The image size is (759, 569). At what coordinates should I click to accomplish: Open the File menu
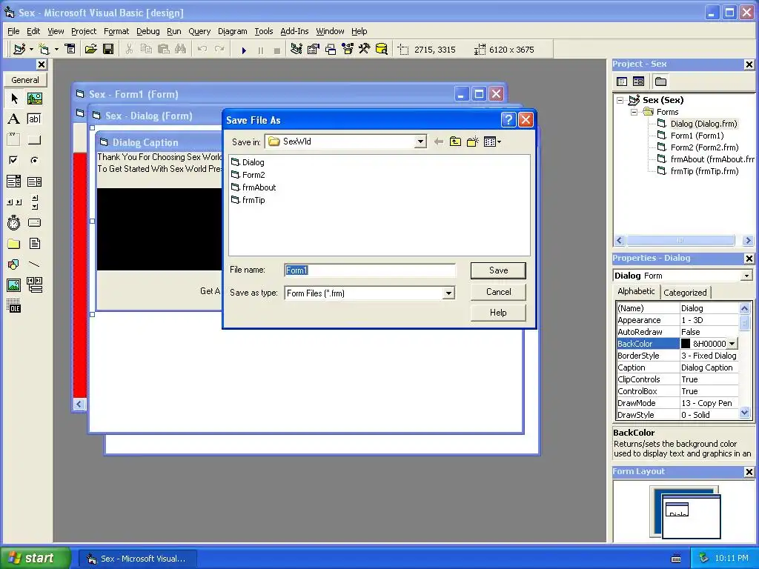click(13, 31)
